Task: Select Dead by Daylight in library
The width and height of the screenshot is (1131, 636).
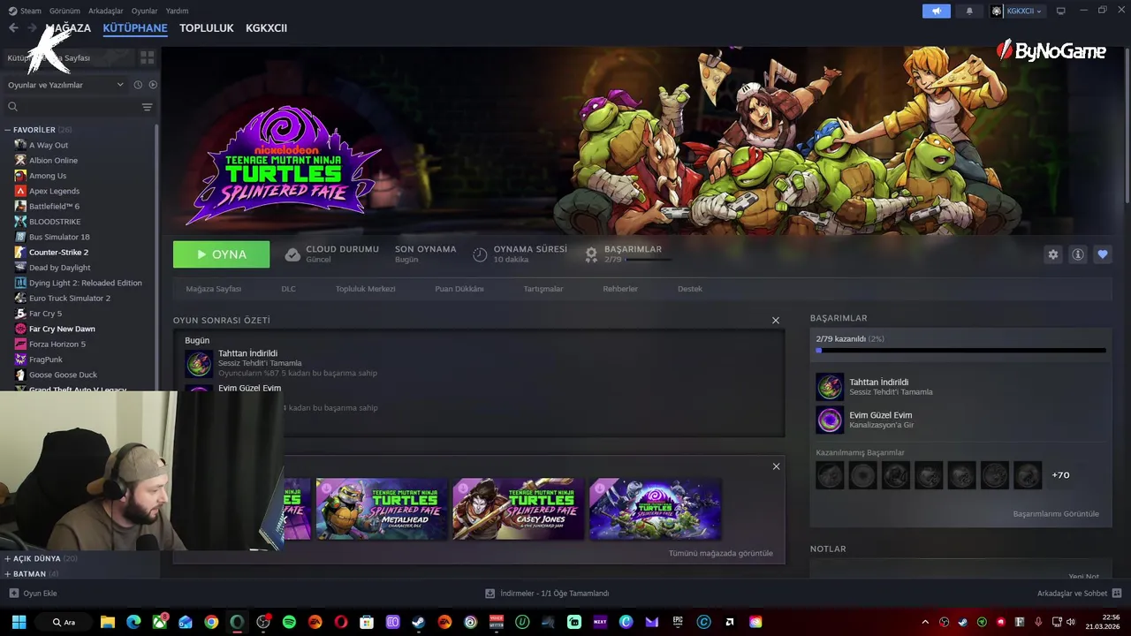Action: tap(59, 268)
